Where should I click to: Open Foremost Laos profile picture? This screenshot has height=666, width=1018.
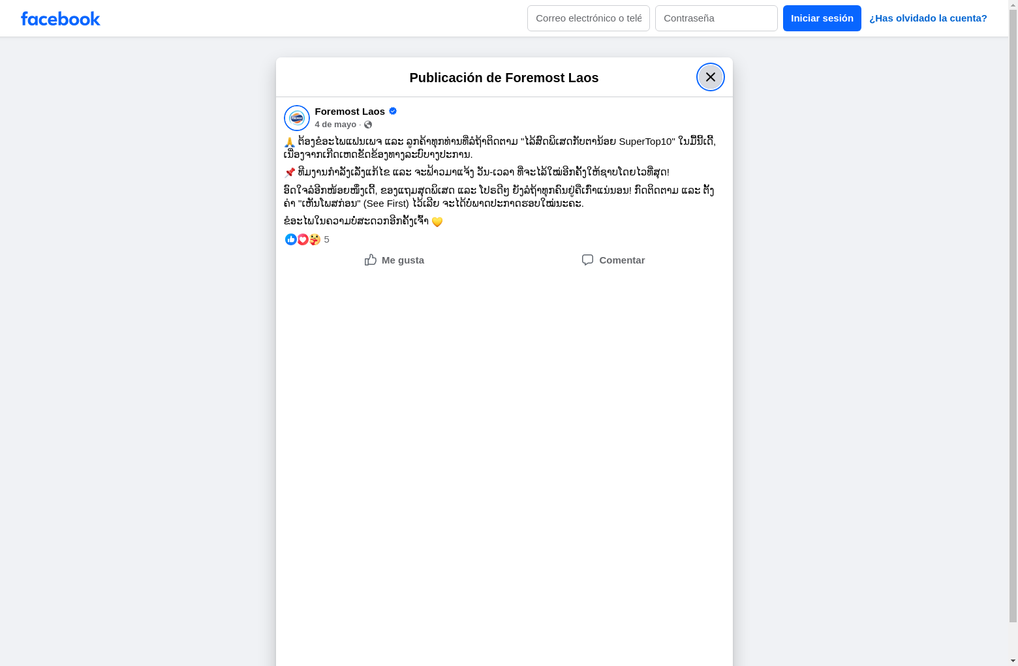pyautogui.click(x=297, y=118)
